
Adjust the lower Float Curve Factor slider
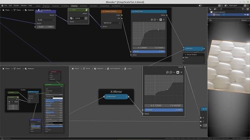point(164,110)
